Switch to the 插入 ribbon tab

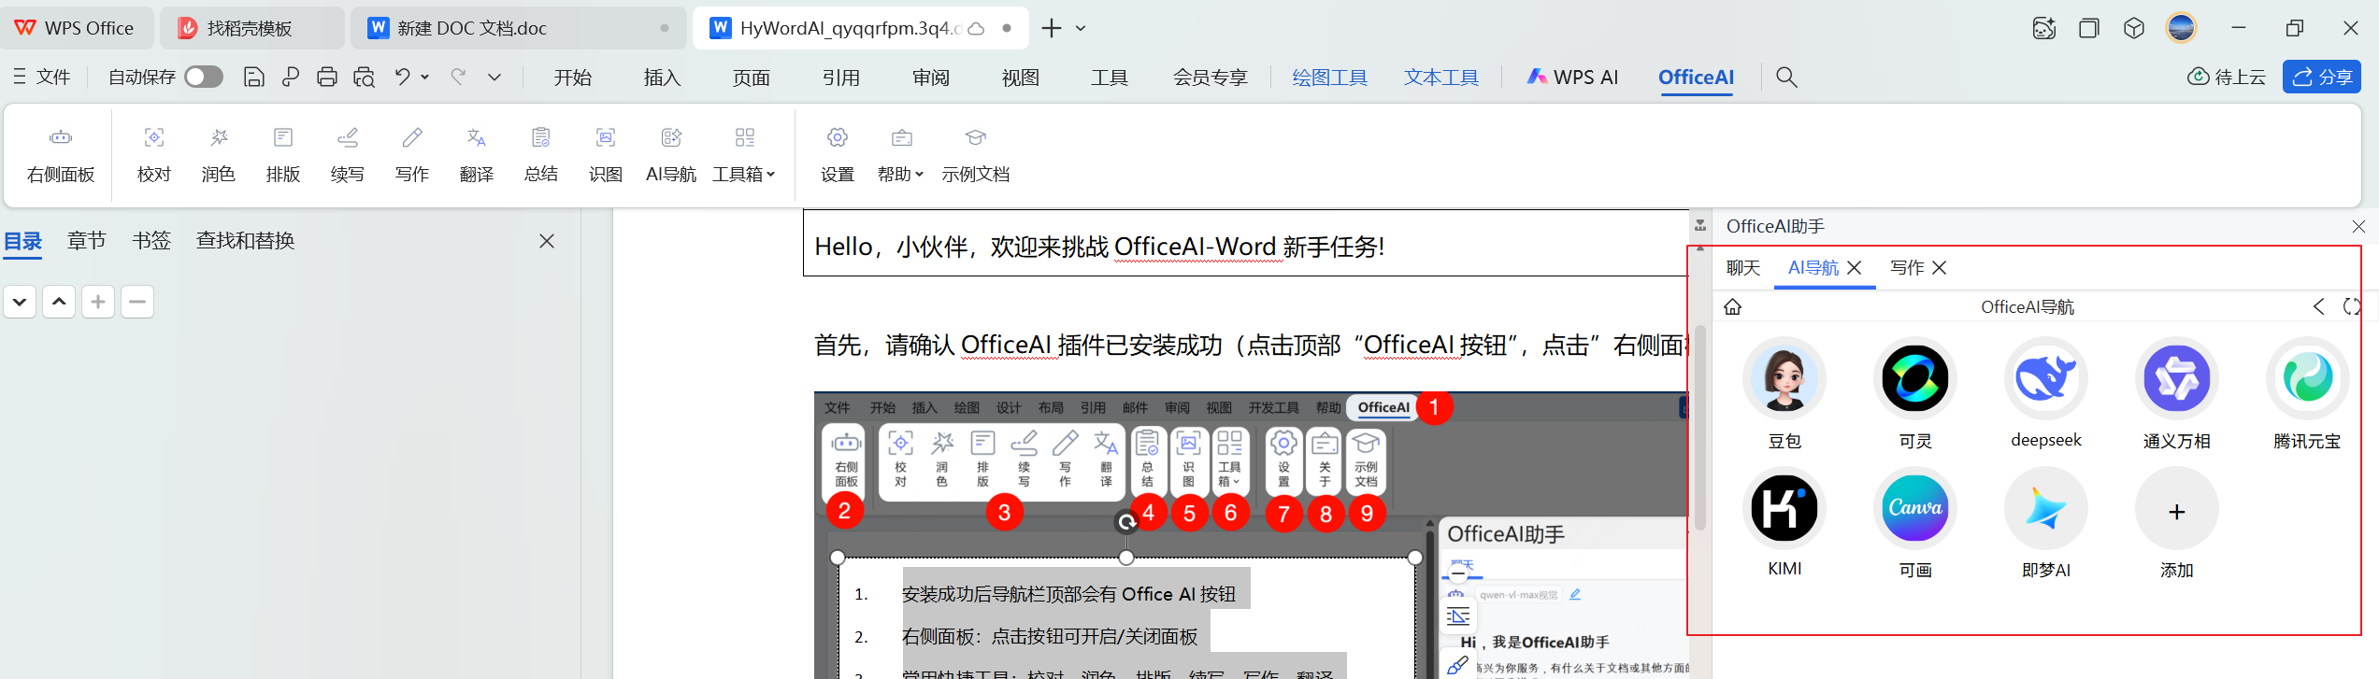662,78
